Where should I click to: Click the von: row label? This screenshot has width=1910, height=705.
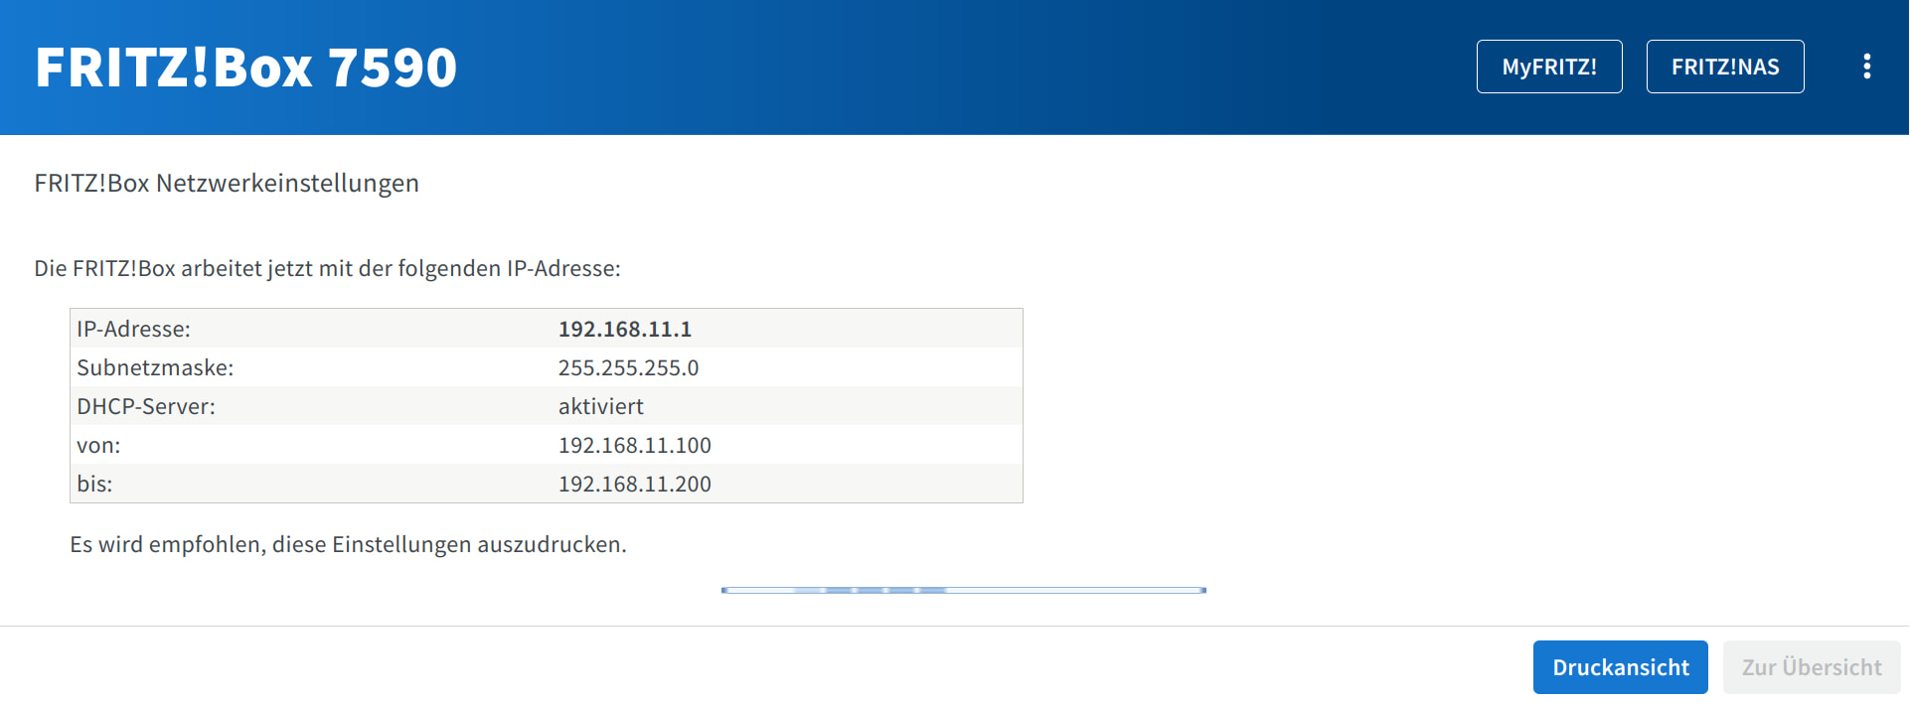pyautogui.click(x=98, y=445)
